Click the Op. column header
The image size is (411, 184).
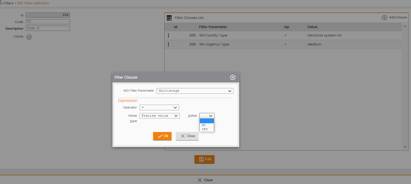click(x=287, y=27)
